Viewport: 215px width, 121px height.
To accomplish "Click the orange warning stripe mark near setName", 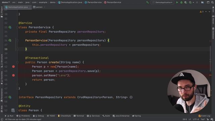I will (x=210, y=75).
